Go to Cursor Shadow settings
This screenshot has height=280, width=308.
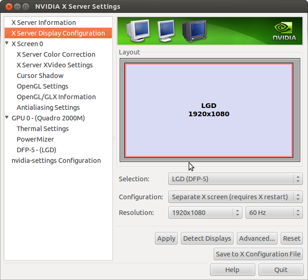(40, 76)
